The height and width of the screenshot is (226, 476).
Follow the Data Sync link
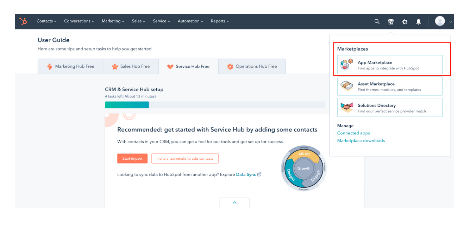246,174
